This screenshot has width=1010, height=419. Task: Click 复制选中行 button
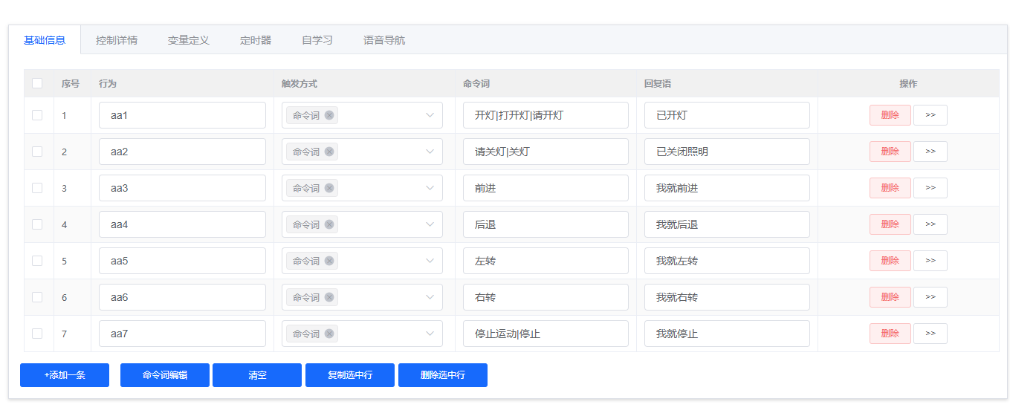tap(350, 375)
